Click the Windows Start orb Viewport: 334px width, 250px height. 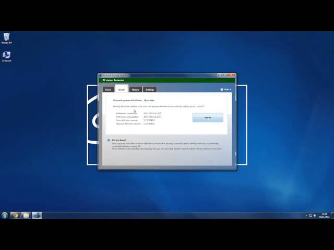click(x=5, y=215)
